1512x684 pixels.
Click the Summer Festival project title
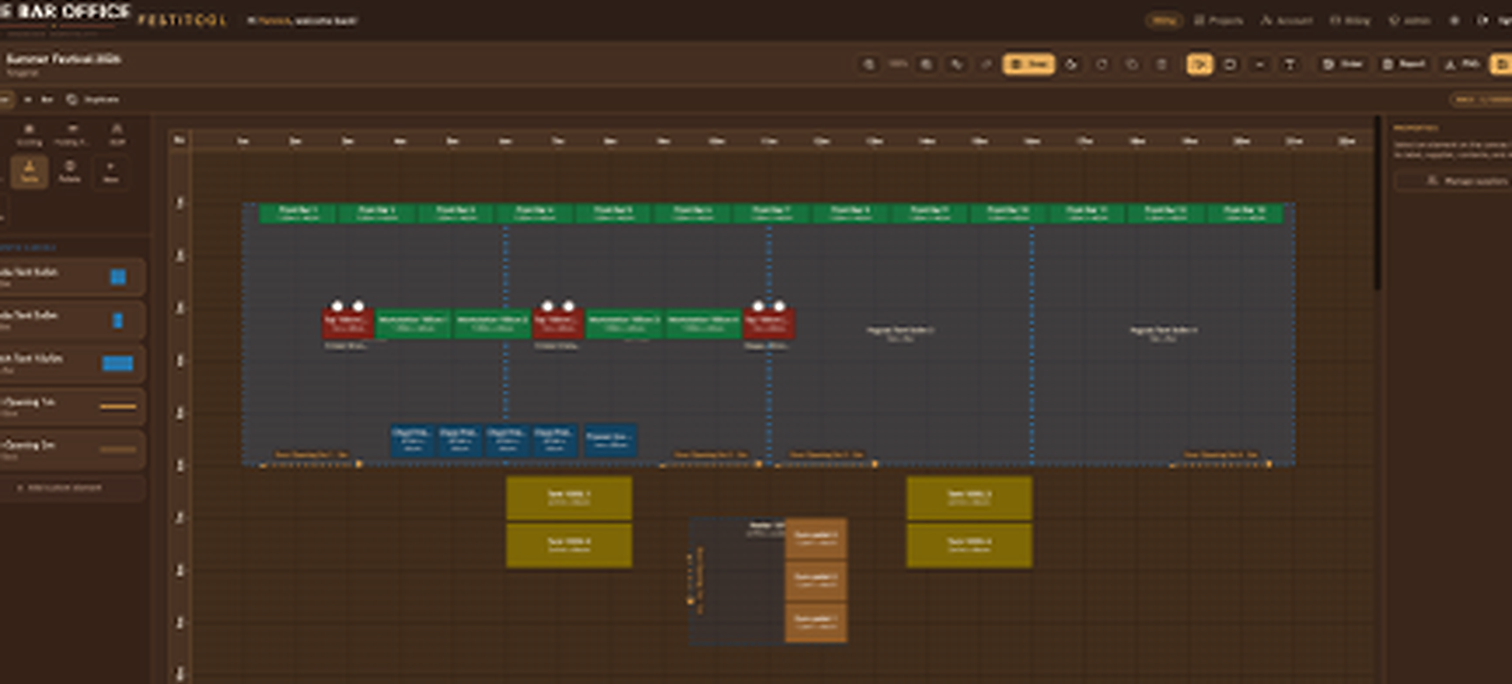(x=63, y=59)
